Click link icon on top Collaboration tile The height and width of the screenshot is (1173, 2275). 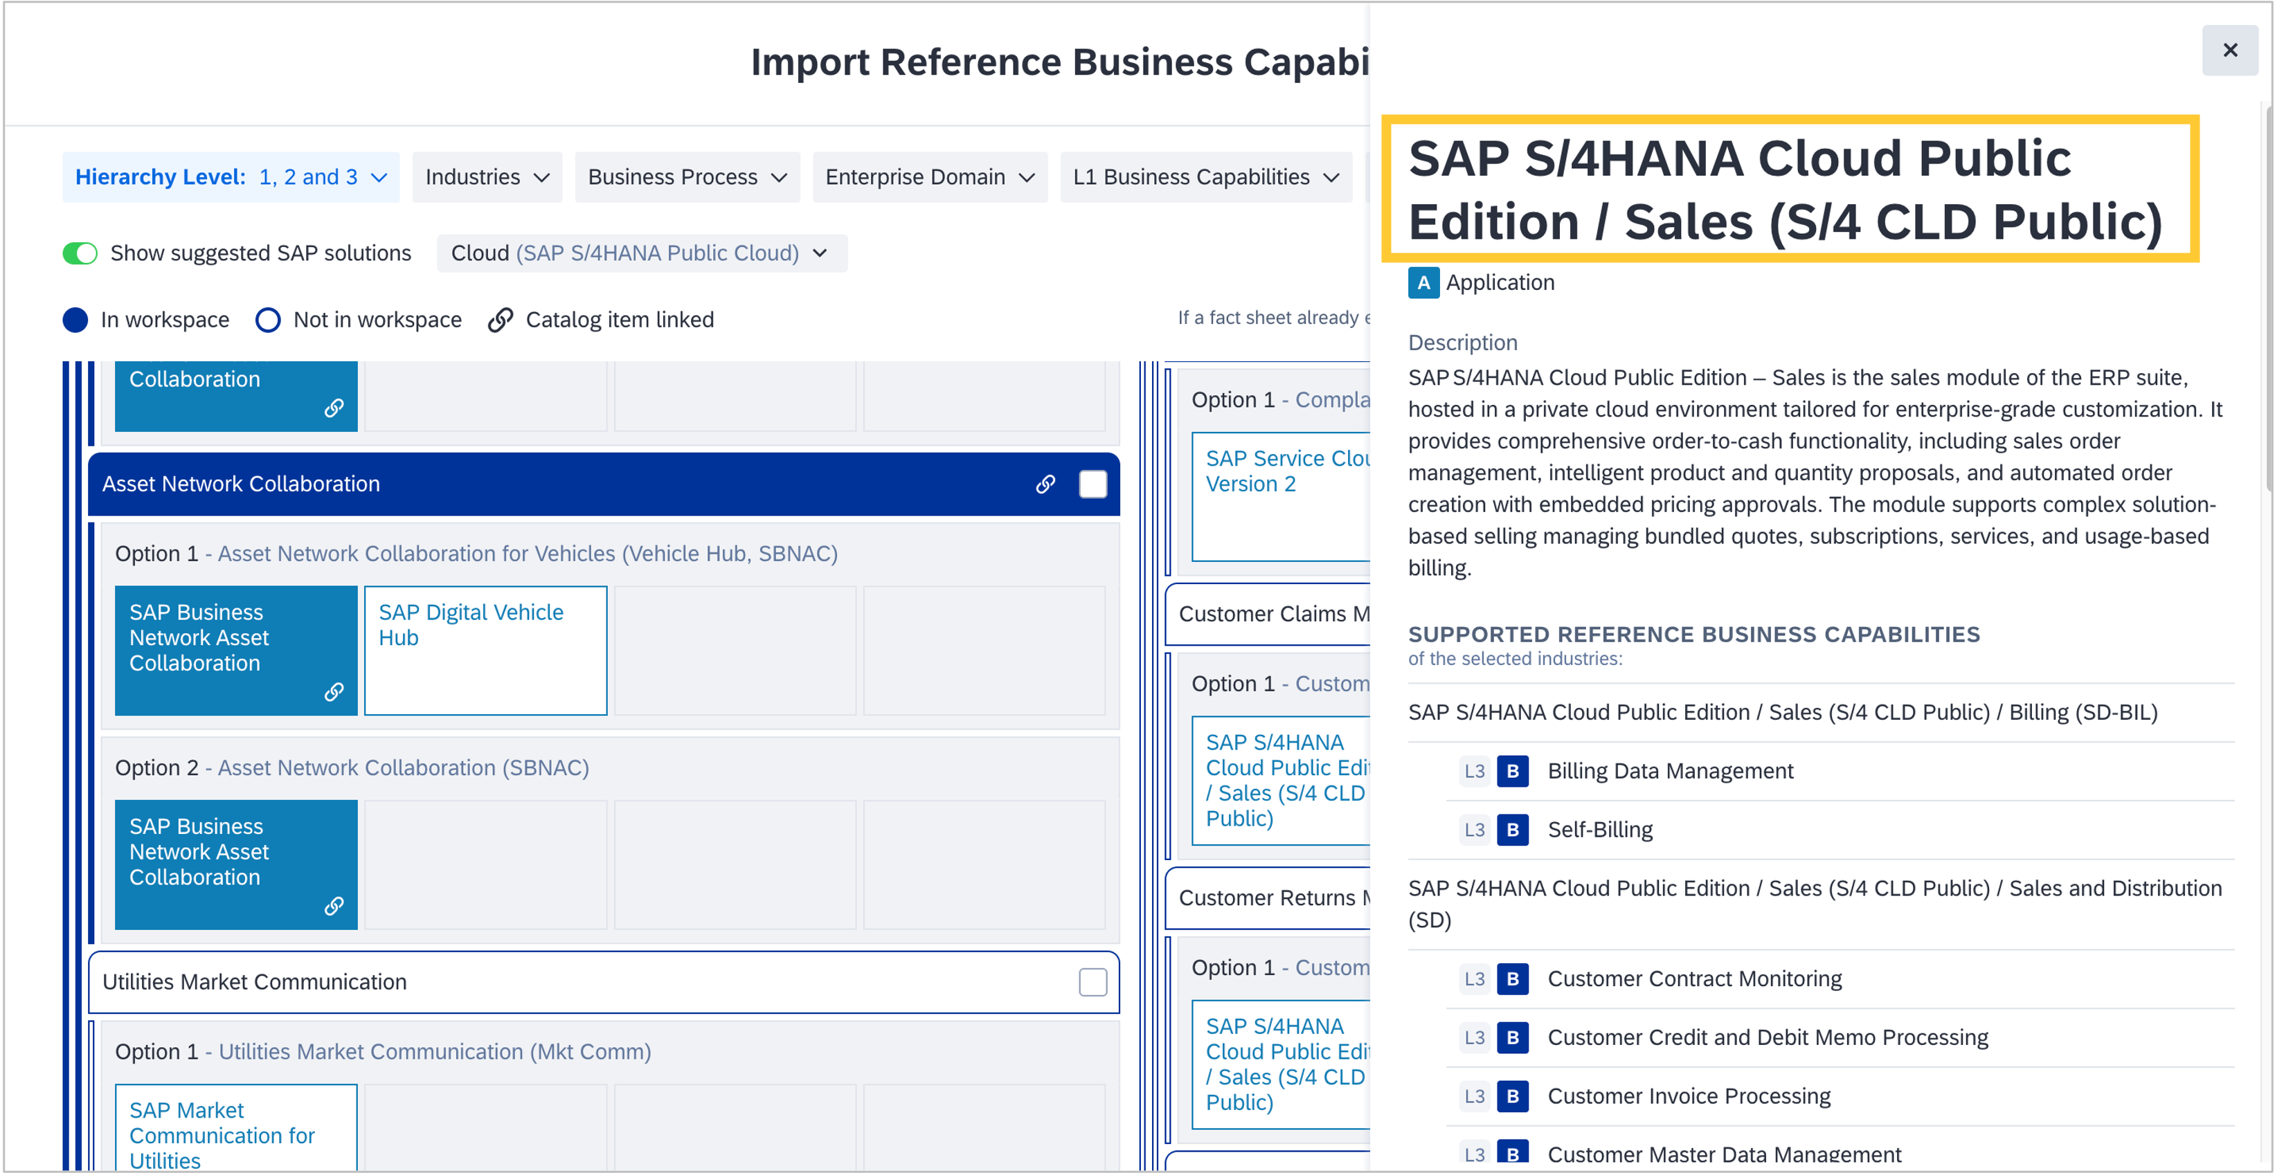click(x=333, y=408)
